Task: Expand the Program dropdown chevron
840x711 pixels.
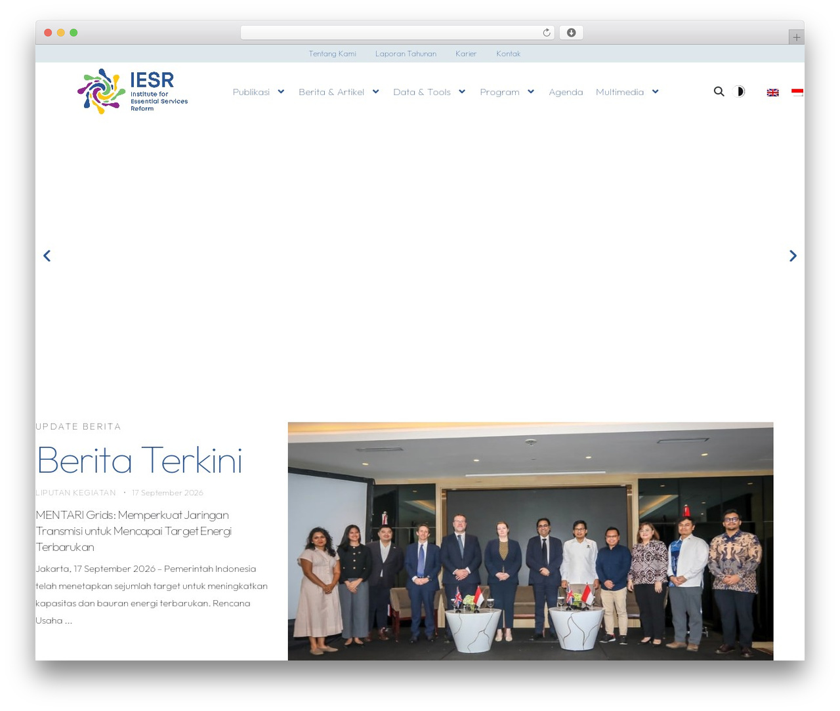Action: pos(531,92)
